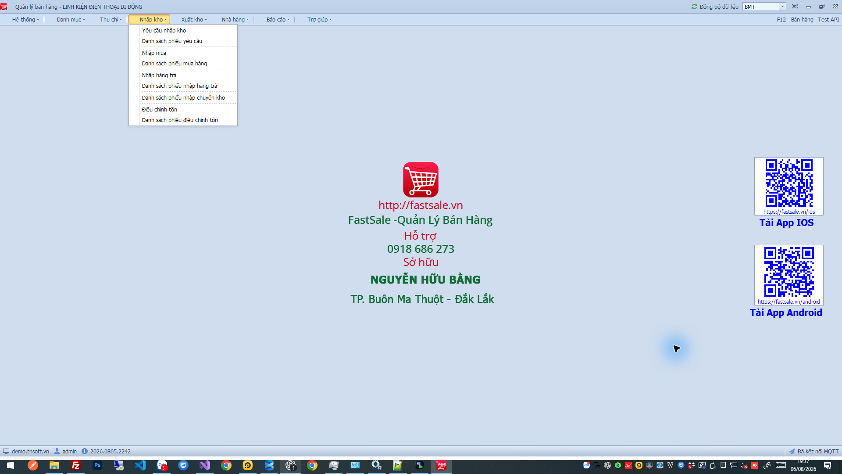The width and height of the screenshot is (842, 474).
Task: Click support phone number 0918 686 273
Action: pos(421,249)
